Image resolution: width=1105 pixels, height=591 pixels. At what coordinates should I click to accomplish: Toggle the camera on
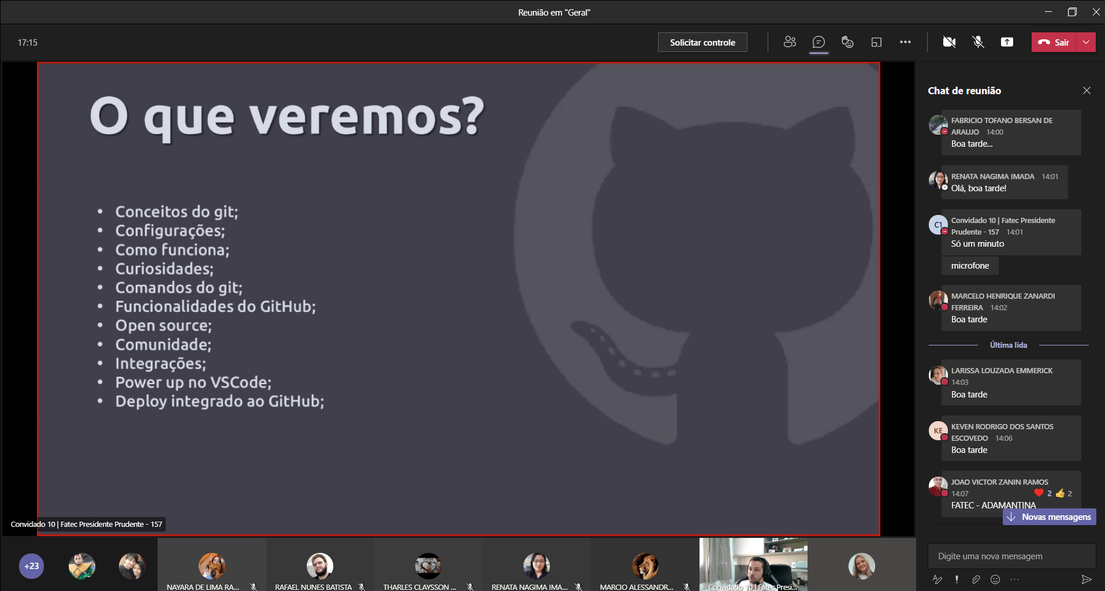tap(949, 42)
